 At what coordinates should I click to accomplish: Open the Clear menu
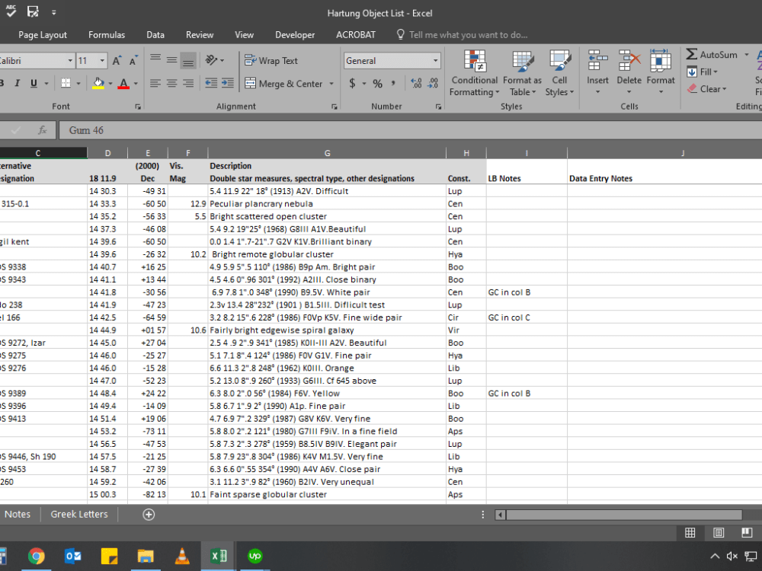pos(707,89)
